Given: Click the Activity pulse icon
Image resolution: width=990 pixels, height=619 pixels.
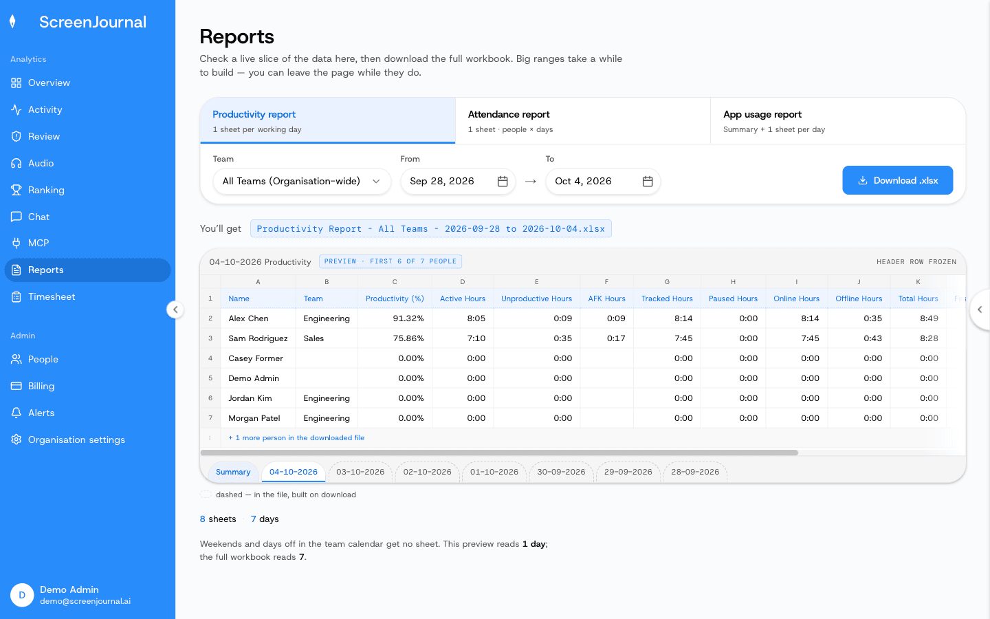Looking at the screenshot, I should tap(16, 110).
